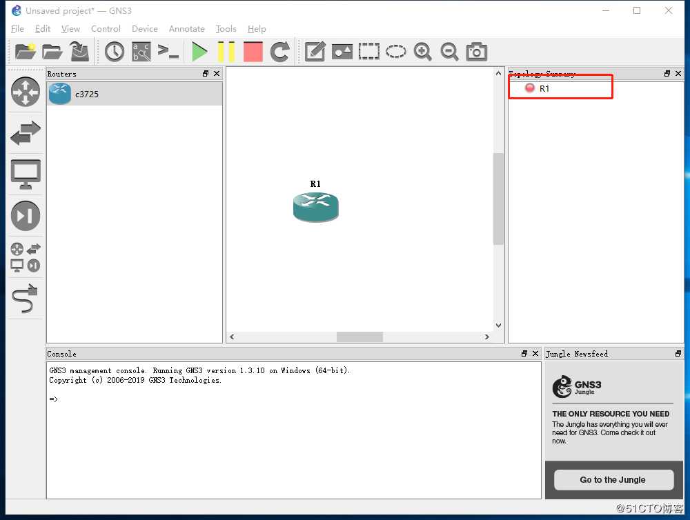Click the R1 router on canvas
The width and height of the screenshot is (690, 520).
coord(315,207)
